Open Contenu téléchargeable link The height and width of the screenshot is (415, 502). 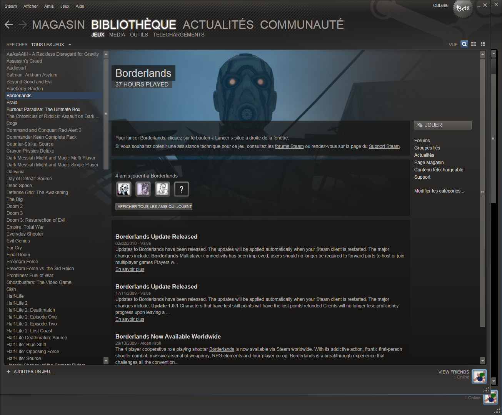(x=439, y=170)
